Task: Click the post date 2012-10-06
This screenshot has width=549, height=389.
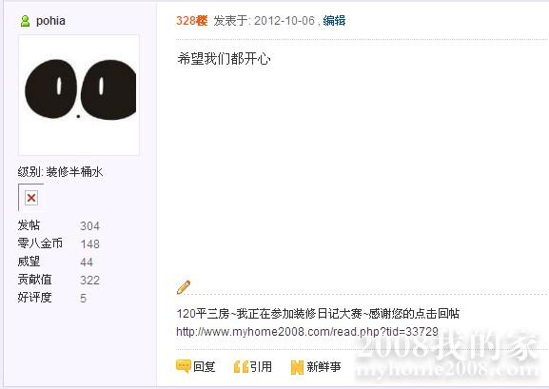Action: 284,21
